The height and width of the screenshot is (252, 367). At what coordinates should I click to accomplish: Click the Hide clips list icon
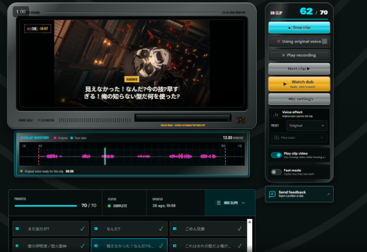[x=218, y=203]
